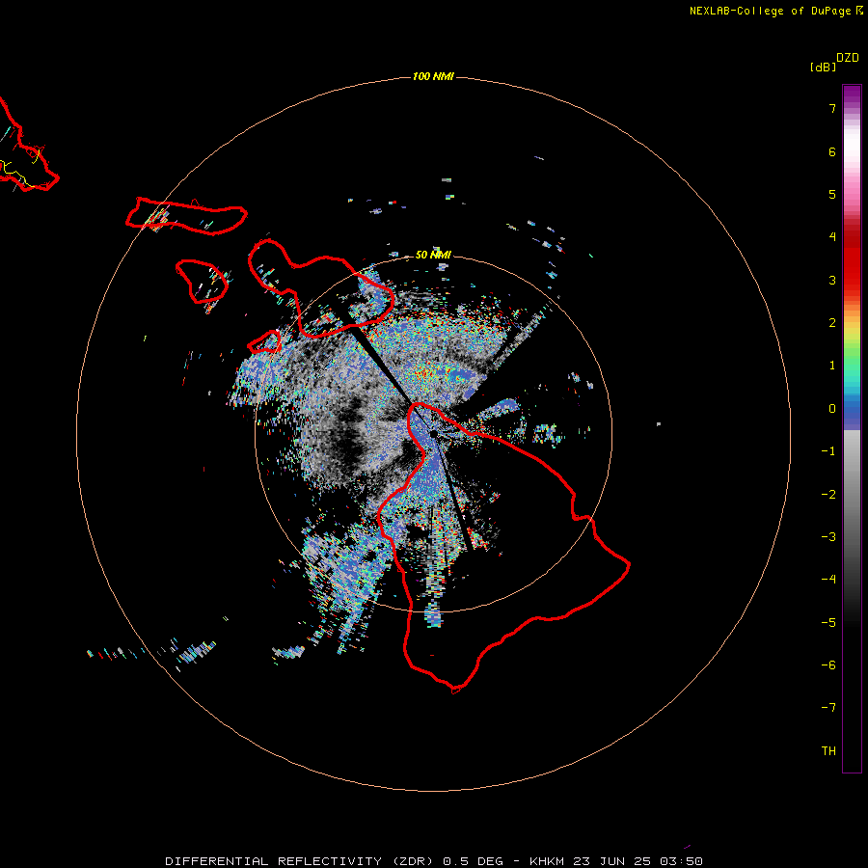Click the 6 dB scale label
This screenshot has height=868, width=868.
coord(832,151)
